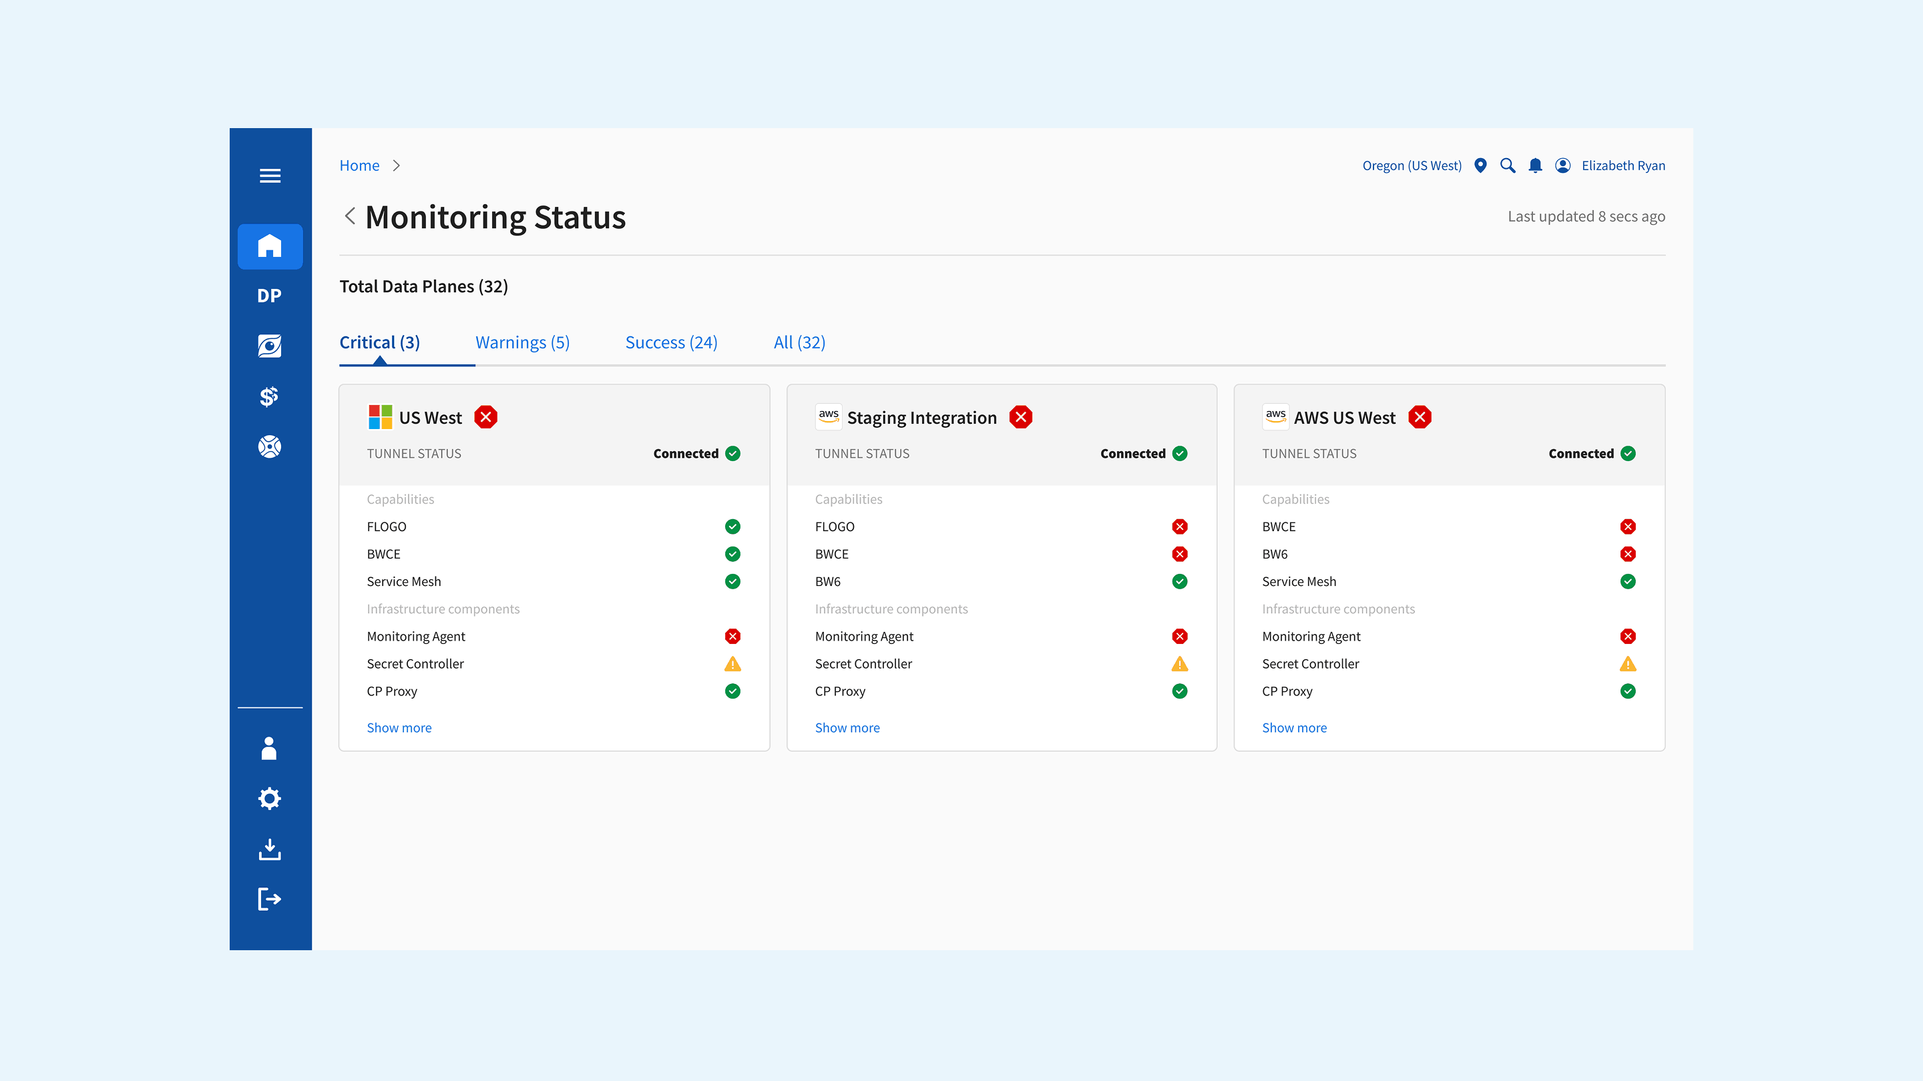The width and height of the screenshot is (1923, 1081).
Task: Select the logout icon at sidebar bottom
Action: (270, 899)
